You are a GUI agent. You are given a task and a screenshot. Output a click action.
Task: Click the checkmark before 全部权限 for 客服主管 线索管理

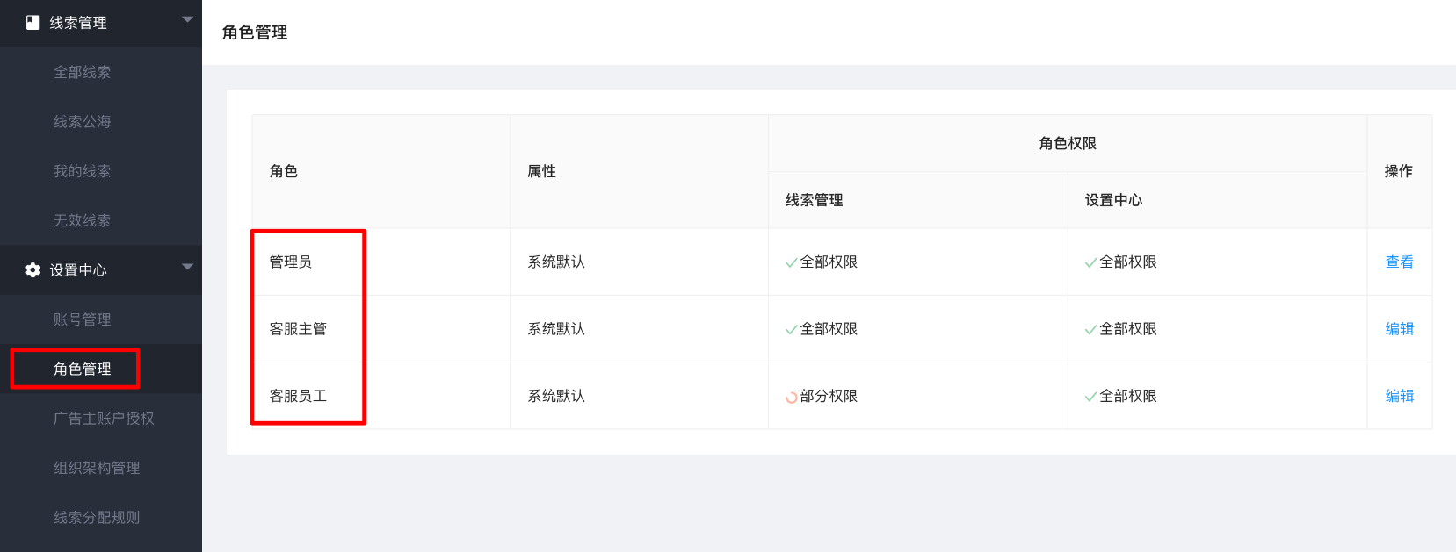[x=790, y=328]
